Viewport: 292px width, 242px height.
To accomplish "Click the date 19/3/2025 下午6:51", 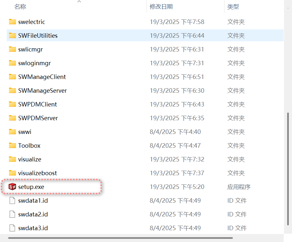I will pyautogui.click(x=177, y=77).
